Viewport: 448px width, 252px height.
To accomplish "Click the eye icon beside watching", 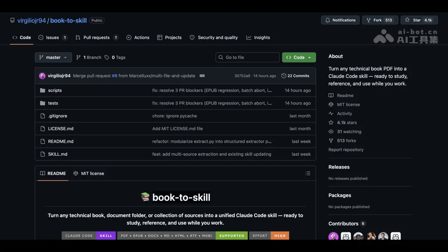I will click(x=331, y=131).
